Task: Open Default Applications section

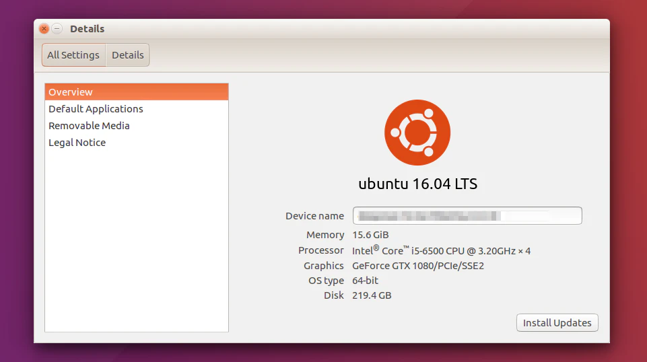Action: point(137,109)
